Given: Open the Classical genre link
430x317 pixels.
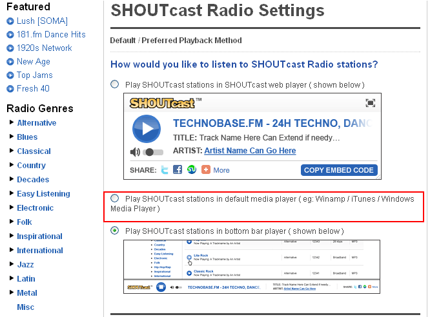Looking at the screenshot, I should (34, 151).
